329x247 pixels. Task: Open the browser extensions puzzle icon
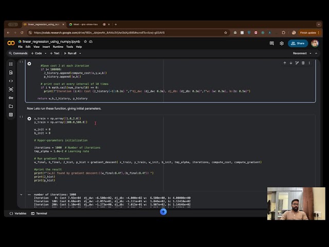click(x=283, y=33)
